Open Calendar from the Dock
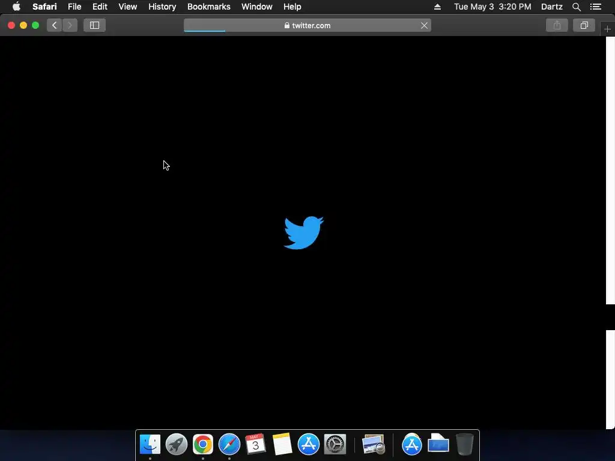The height and width of the screenshot is (461, 615). tap(255, 444)
